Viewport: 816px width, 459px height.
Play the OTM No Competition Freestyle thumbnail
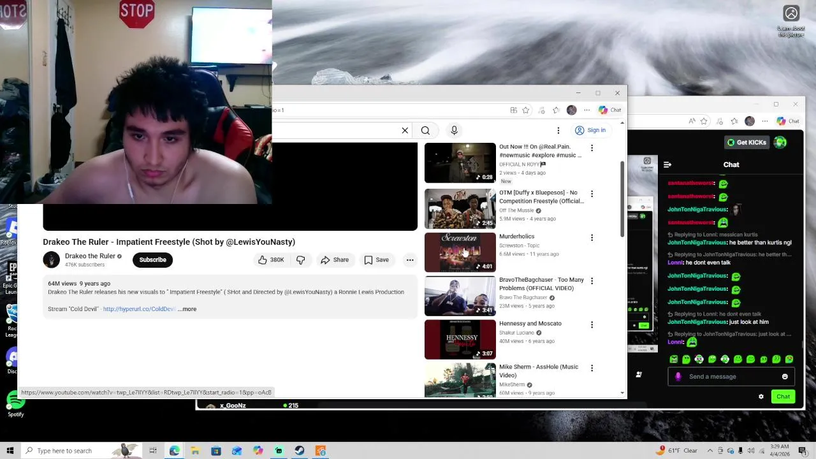pyautogui.click(x=460, y=208)
